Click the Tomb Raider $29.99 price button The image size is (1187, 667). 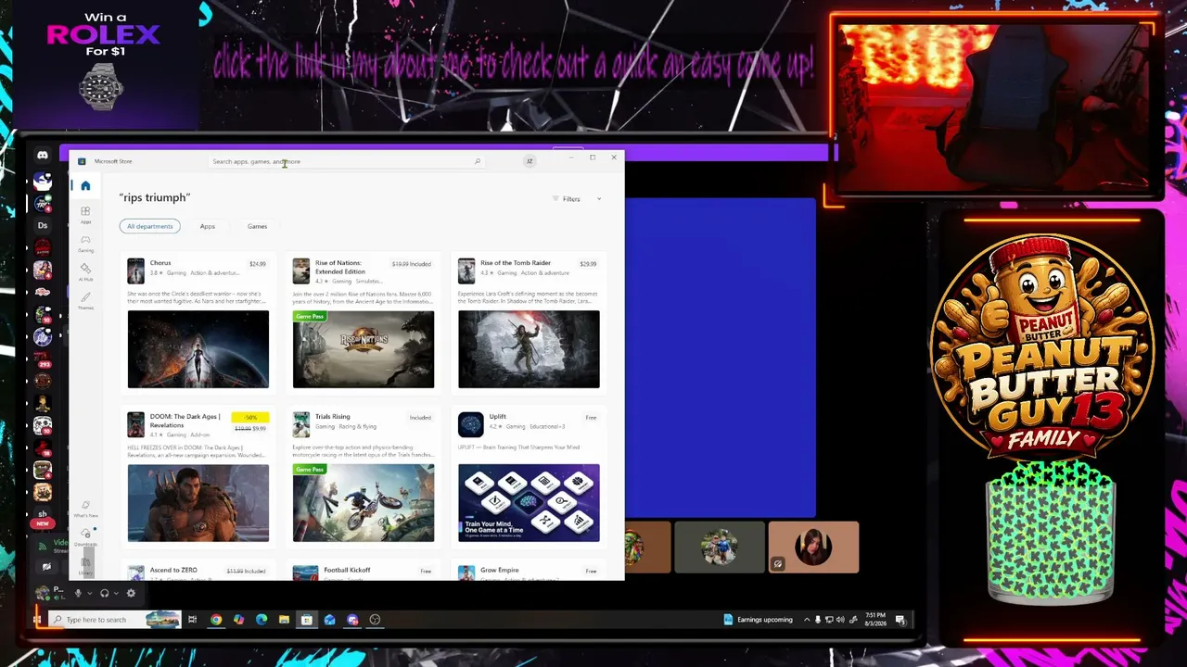coord(588,264)
